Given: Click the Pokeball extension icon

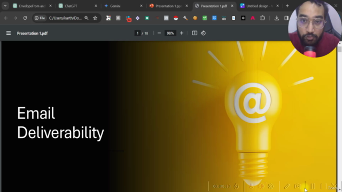Looking at the screenshot, I should (x=176, y=18).
